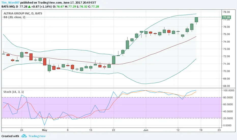The image size is (237, 140).
Task: Click the C:77.28 close value in header
Action: pos(94,7)
